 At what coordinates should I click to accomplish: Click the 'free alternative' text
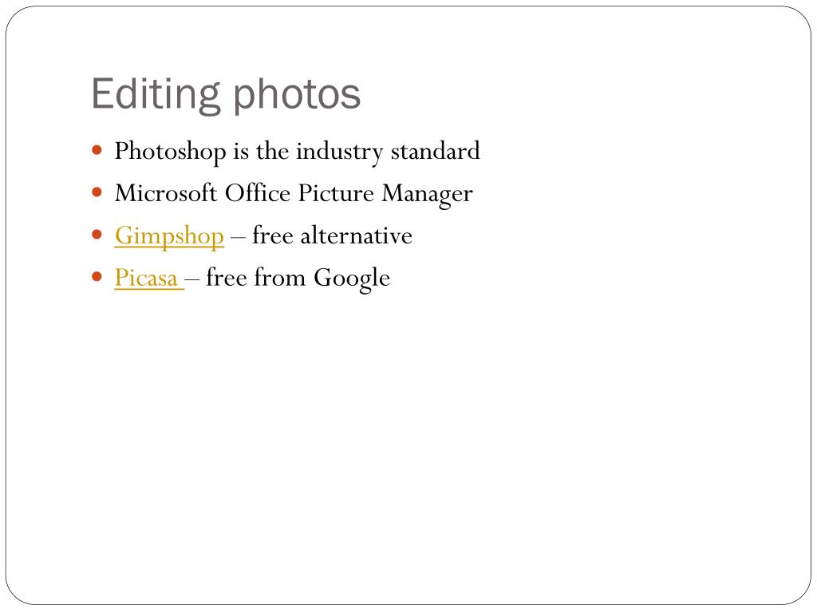tap(333, 235)
